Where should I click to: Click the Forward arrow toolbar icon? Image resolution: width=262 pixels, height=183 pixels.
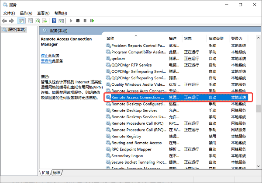[11, 21]
